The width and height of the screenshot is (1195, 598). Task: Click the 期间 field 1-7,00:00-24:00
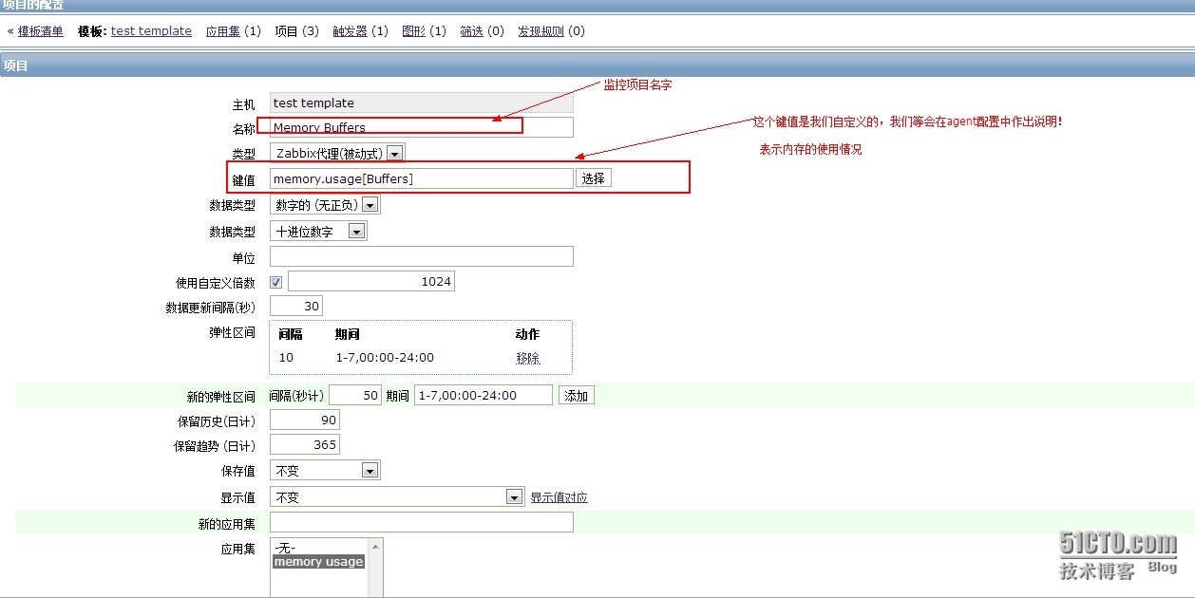coord(484,396)
